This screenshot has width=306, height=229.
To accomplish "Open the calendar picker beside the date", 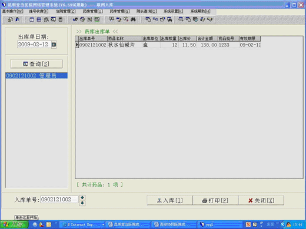I will pos(54,45).
